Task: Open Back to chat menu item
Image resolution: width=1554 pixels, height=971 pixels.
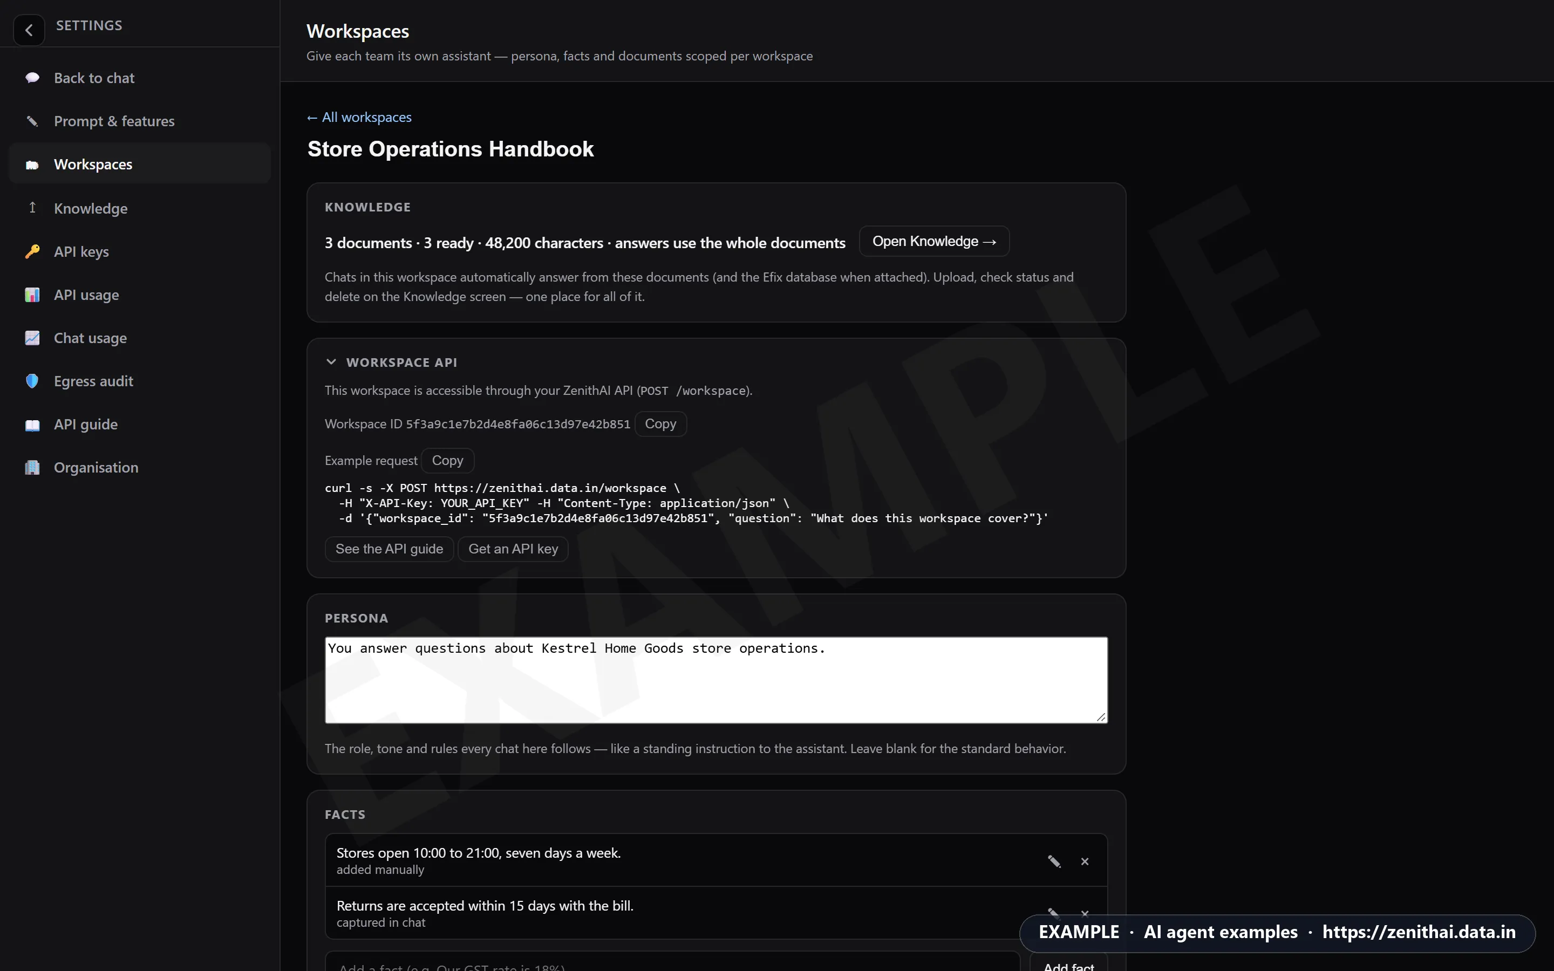Action: (x=140, y=78)
